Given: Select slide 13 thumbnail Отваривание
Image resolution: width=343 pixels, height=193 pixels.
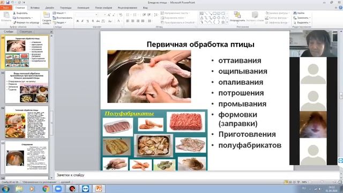Looking at the screenshot, I should [x=27, y=157].
